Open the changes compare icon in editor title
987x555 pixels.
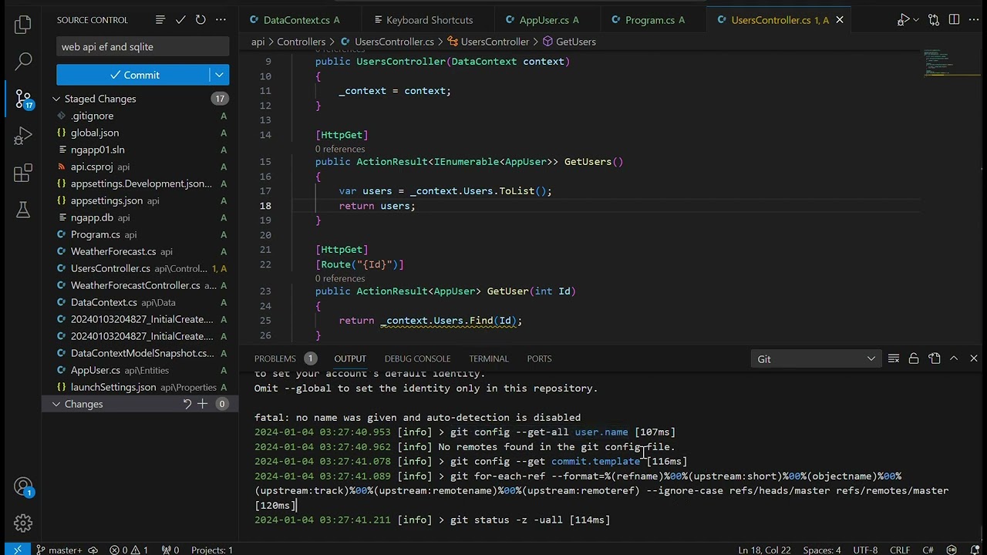pyautogui.click(x=934, y=20)
